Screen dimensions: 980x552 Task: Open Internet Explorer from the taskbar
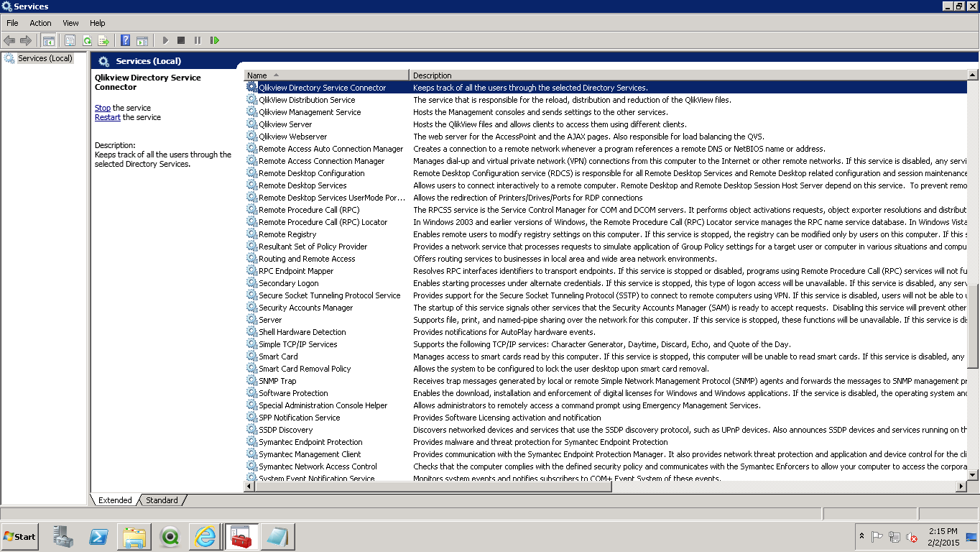click(205, 536)
